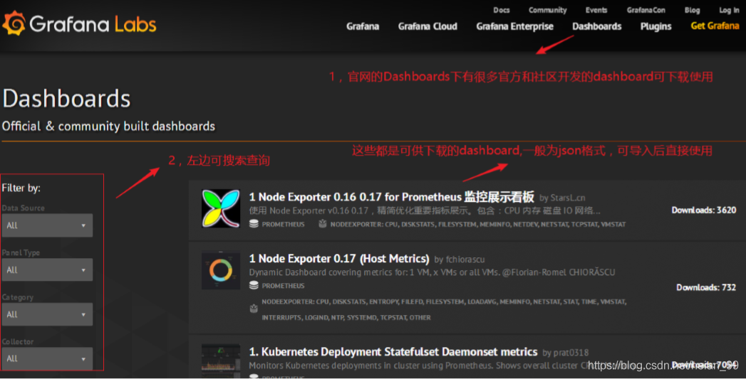Click Downloads: 3620 text
The height and width of the screenshot is (379, 746).
(704, 210)
